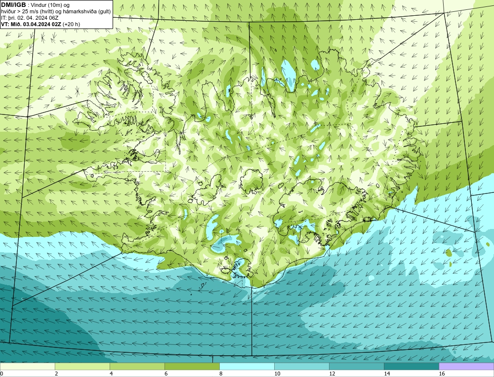The height and width of the screenshot is (377, 494).
Task: Click the legend scale label "10"
Action: (277, 374)
